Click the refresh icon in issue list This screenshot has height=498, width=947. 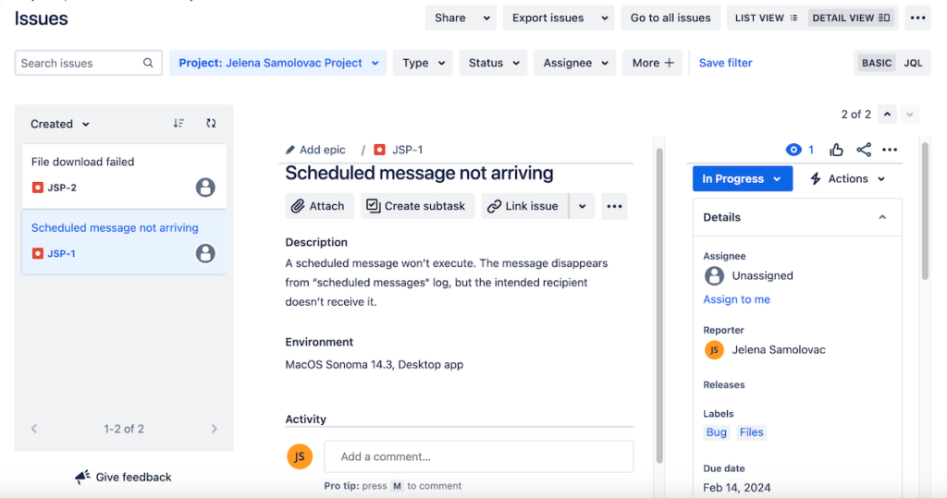211,123
